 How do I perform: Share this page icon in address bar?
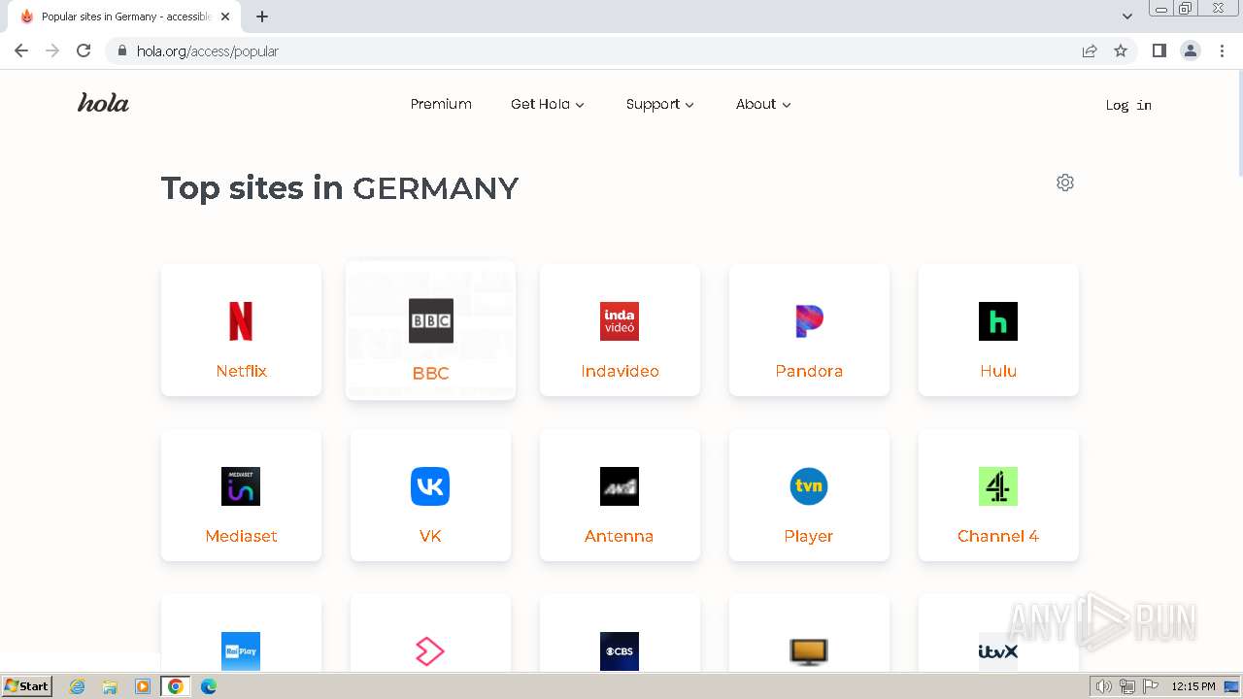tap(1090, 50)
